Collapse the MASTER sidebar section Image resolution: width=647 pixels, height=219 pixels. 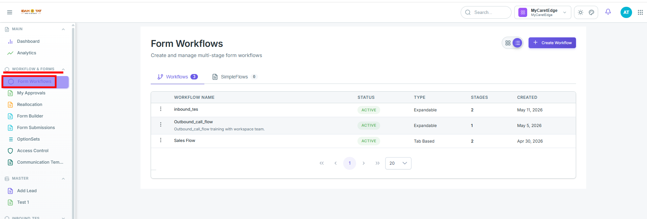(63, 179)
